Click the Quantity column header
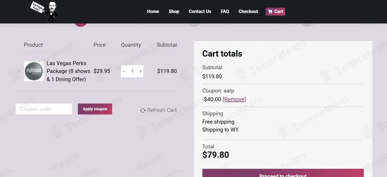387x177 pixels. coord(131,45)
